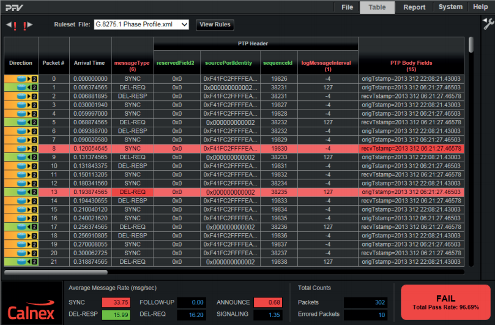The width and height of the screenshot is (495, 325).
Task: Expand the messageType column header
Action: (132, 65)
